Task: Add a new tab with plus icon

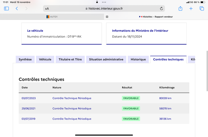Action: coord(191,9)
